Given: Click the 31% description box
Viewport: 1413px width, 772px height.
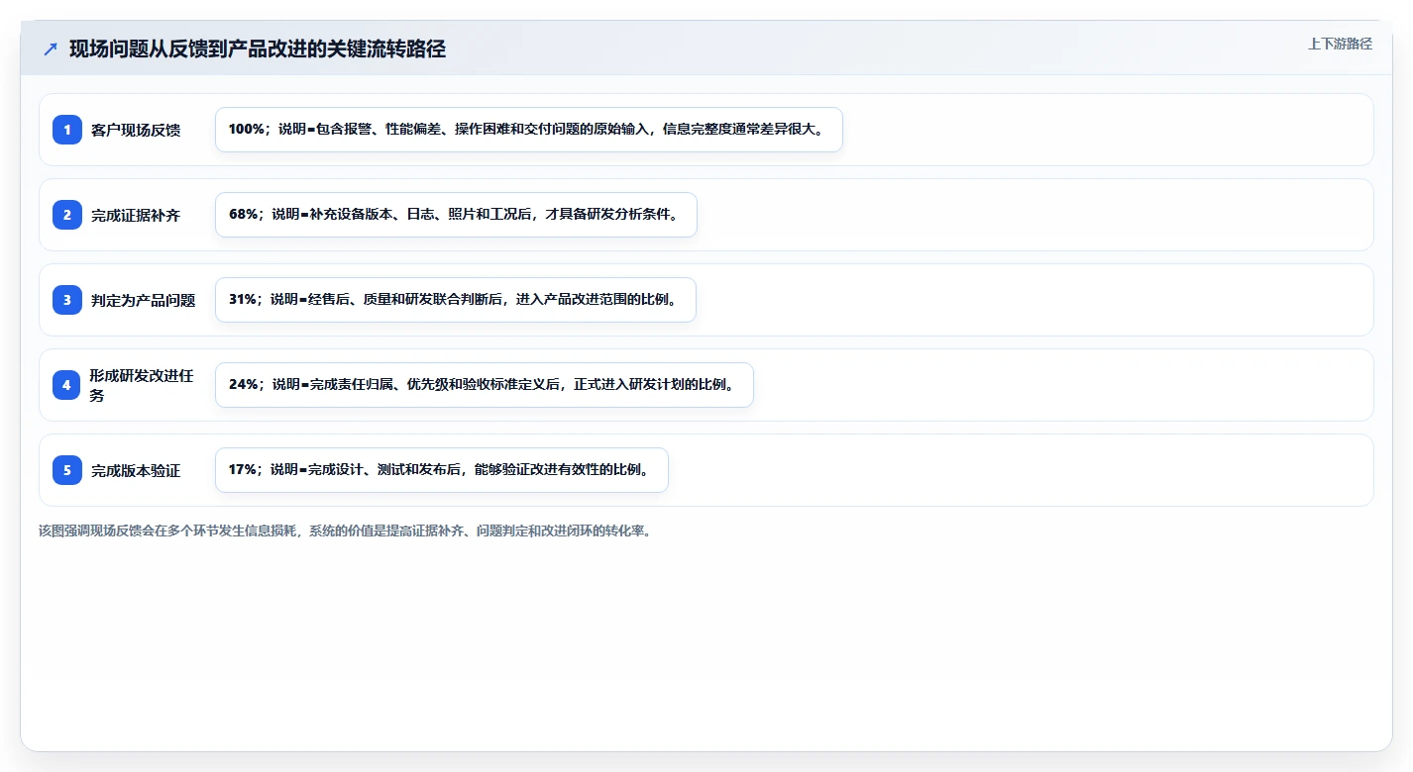Looking at the screenshot, I should (x=456, y=300).
